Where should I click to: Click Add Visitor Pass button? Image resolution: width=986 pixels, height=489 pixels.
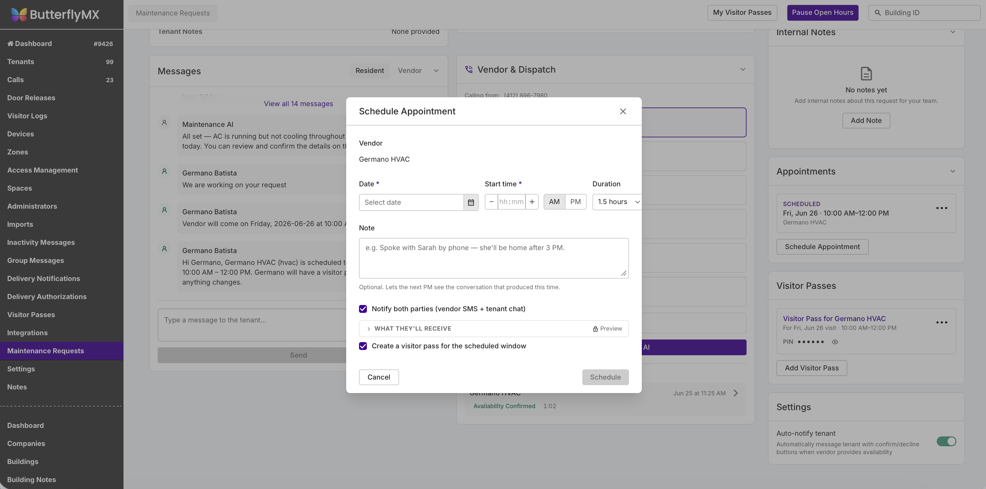point(812,368)
